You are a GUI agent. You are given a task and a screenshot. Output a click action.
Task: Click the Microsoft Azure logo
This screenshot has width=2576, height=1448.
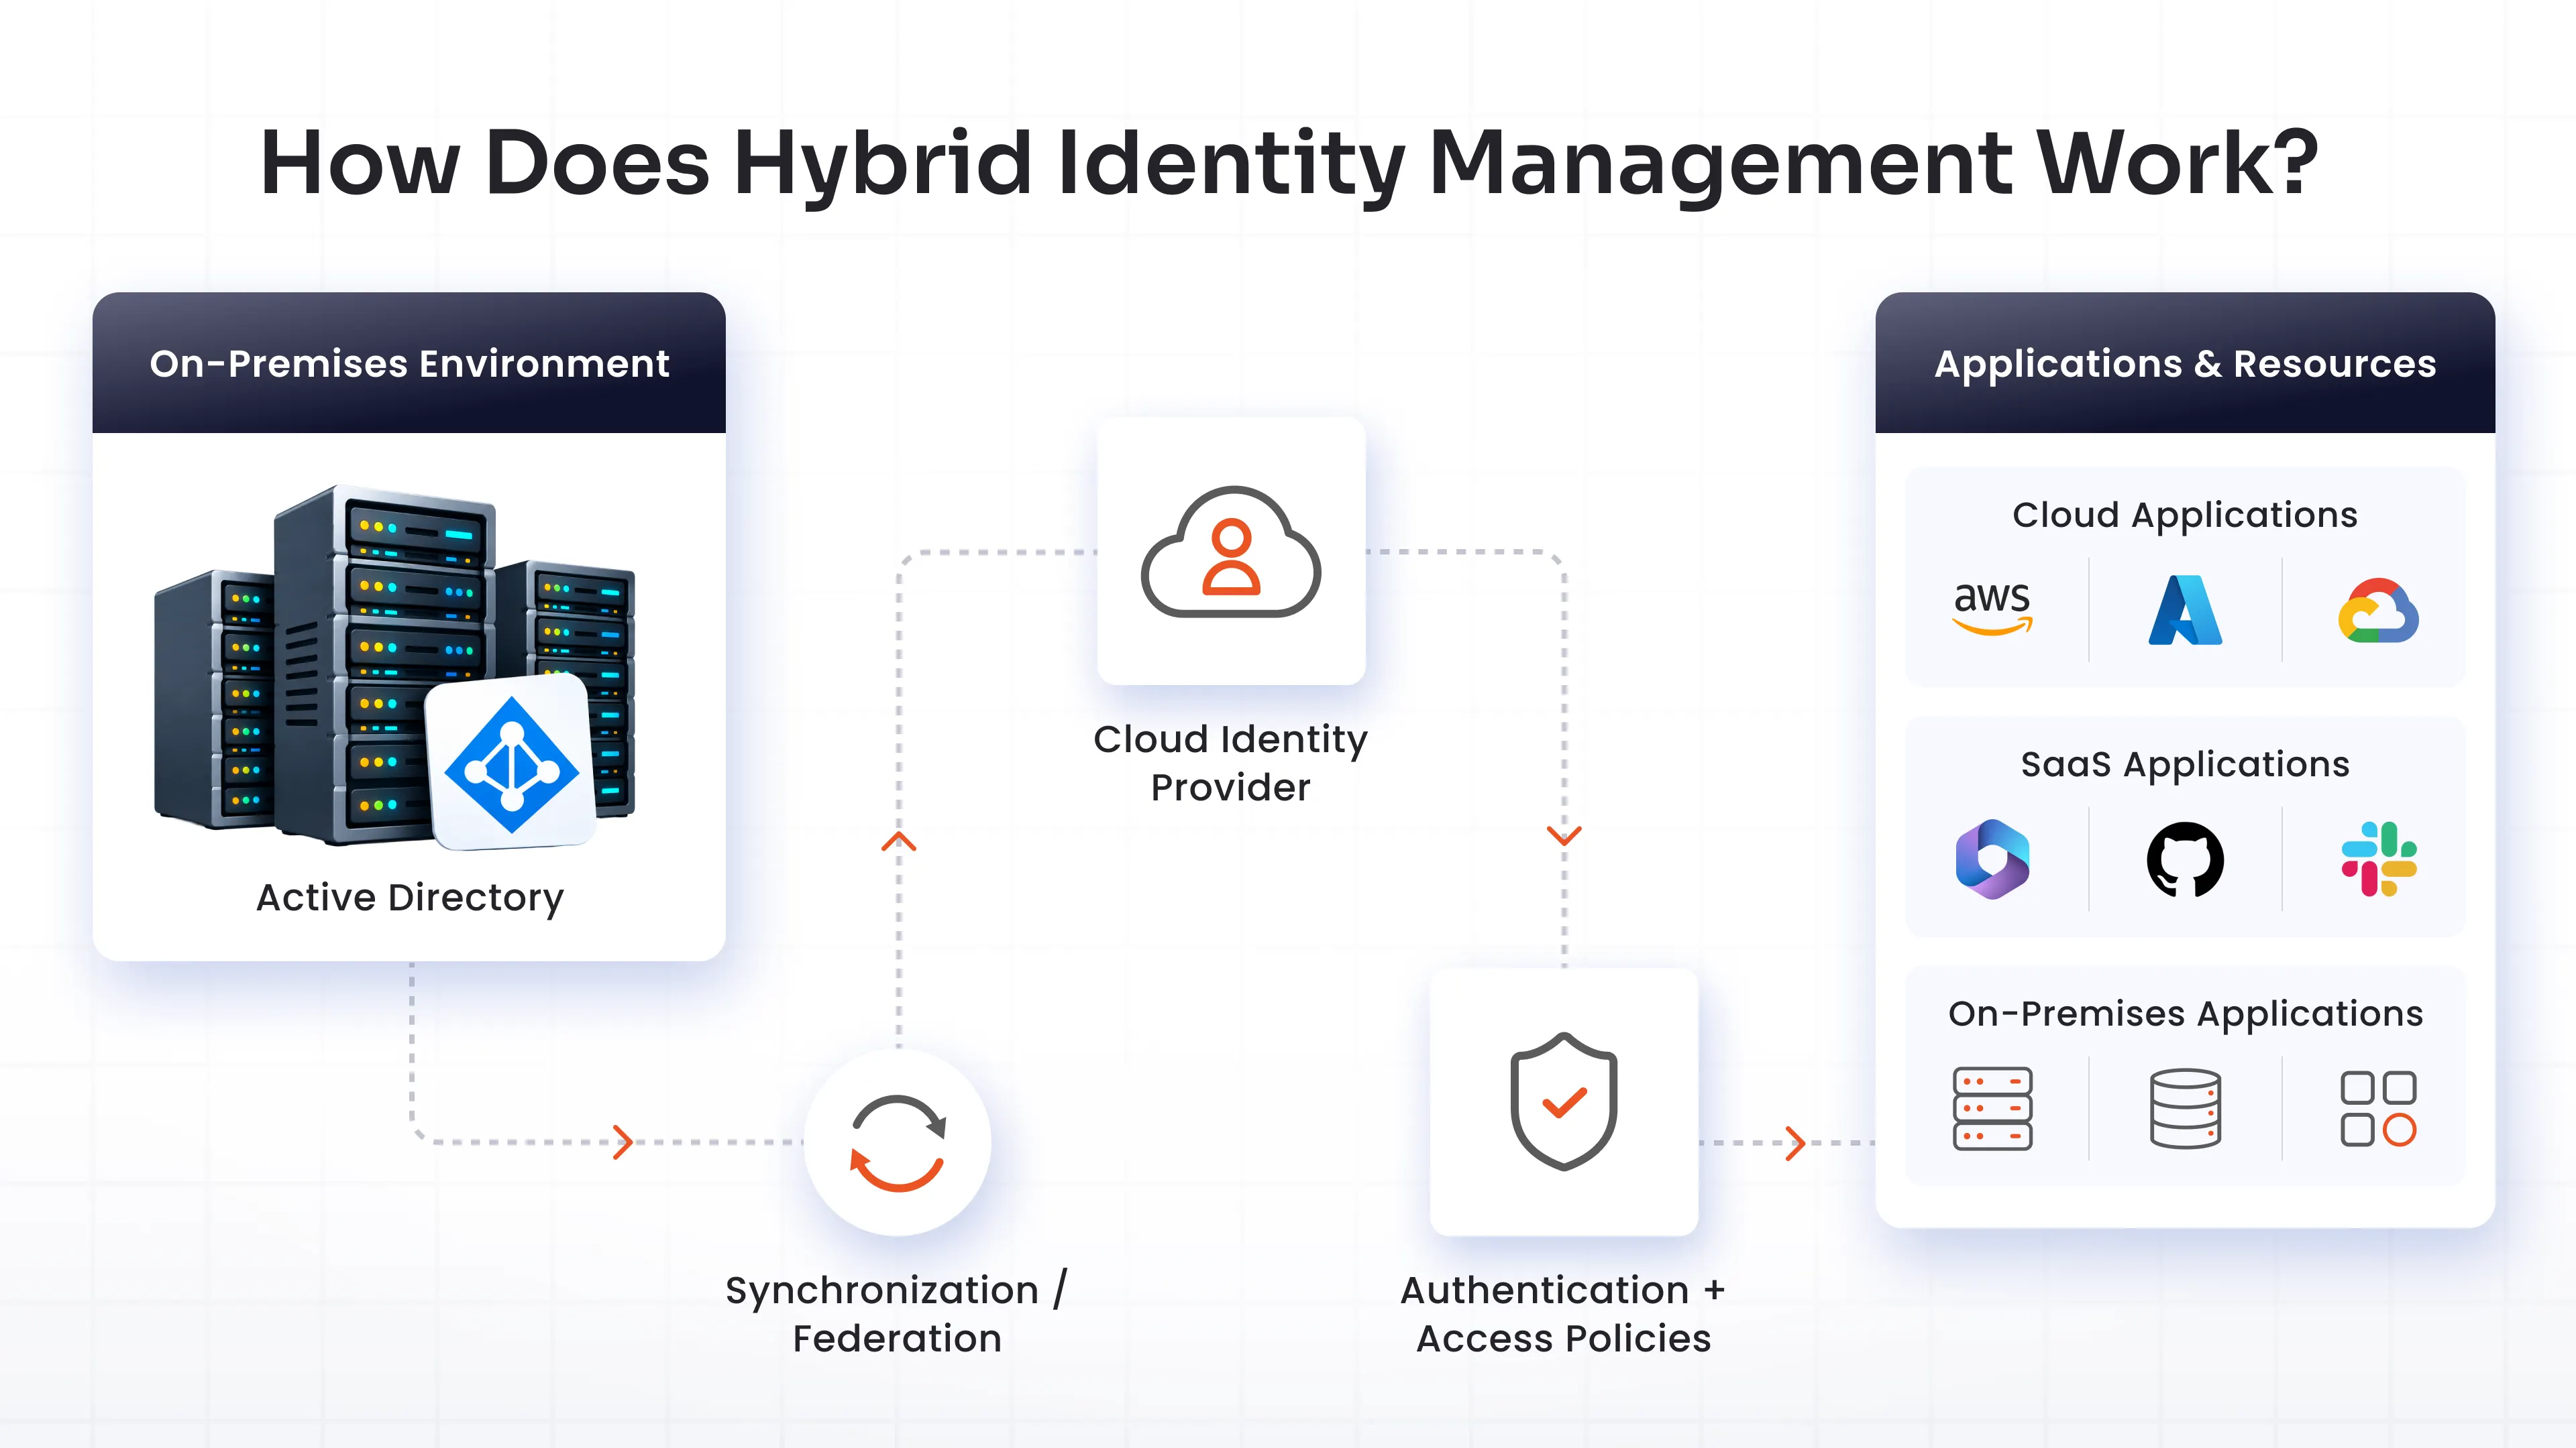pyautogui.click(x=2185, y=609)
